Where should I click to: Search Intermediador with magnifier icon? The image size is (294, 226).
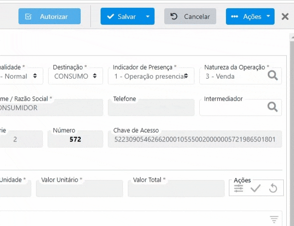(273, 107)
